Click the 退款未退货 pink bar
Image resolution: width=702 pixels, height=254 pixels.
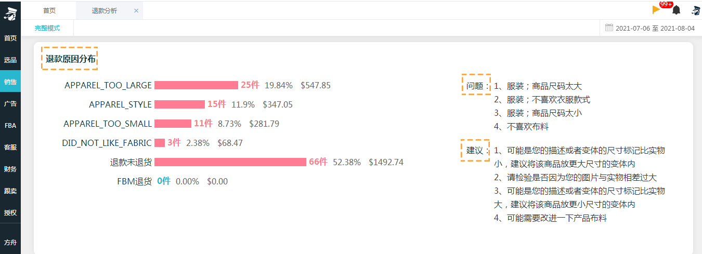click(x=230, y=162)
